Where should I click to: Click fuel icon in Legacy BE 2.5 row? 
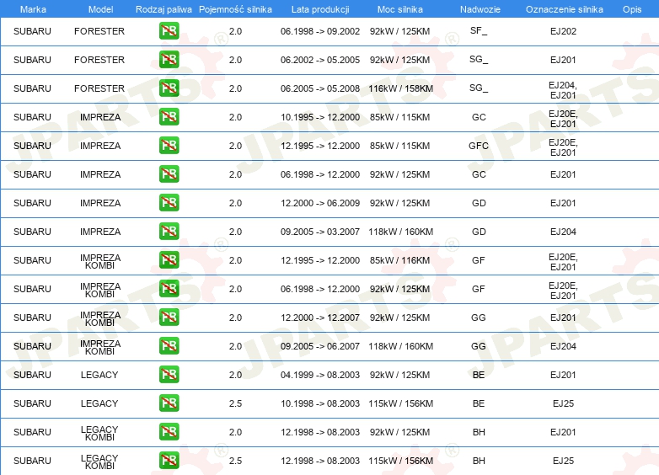[x=169, y=403]
